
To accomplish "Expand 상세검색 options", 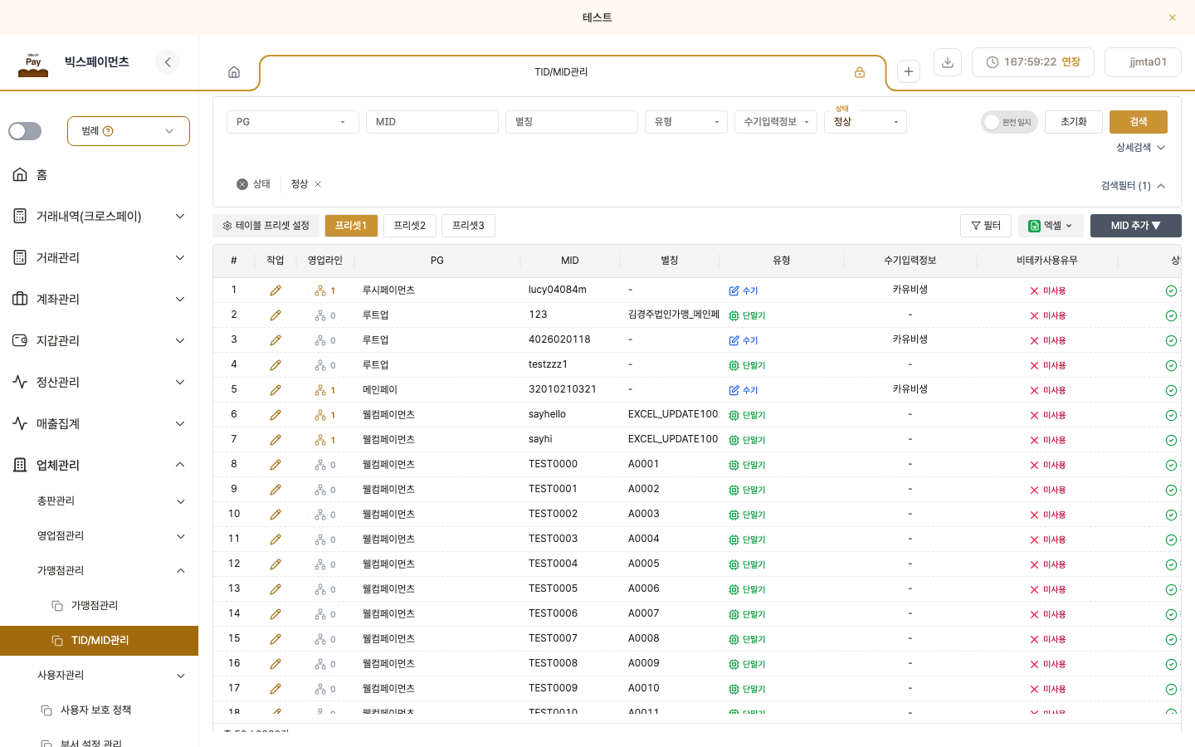I will click(x=1140, y=148).
